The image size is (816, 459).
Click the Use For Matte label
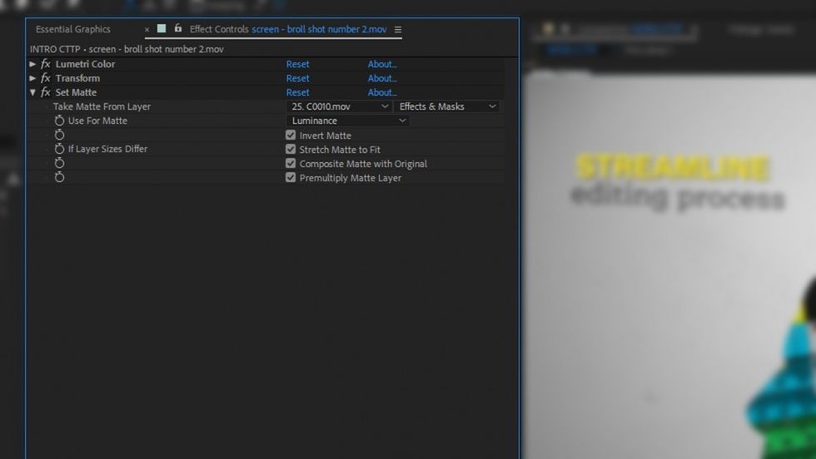[x=98, y=121]
